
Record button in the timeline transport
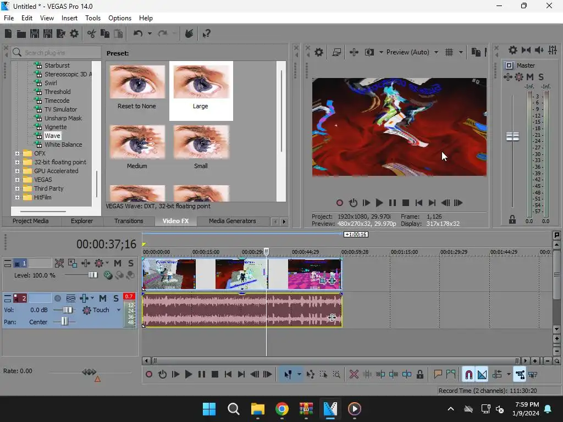149,375
